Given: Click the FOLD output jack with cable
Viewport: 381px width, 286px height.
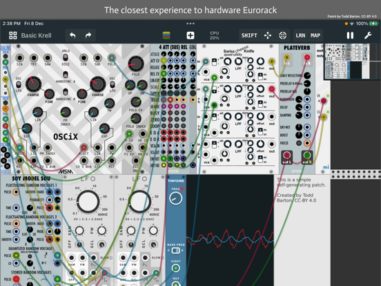Looking at the screenshot, I should pyautogui.click(x=112, y=58).
